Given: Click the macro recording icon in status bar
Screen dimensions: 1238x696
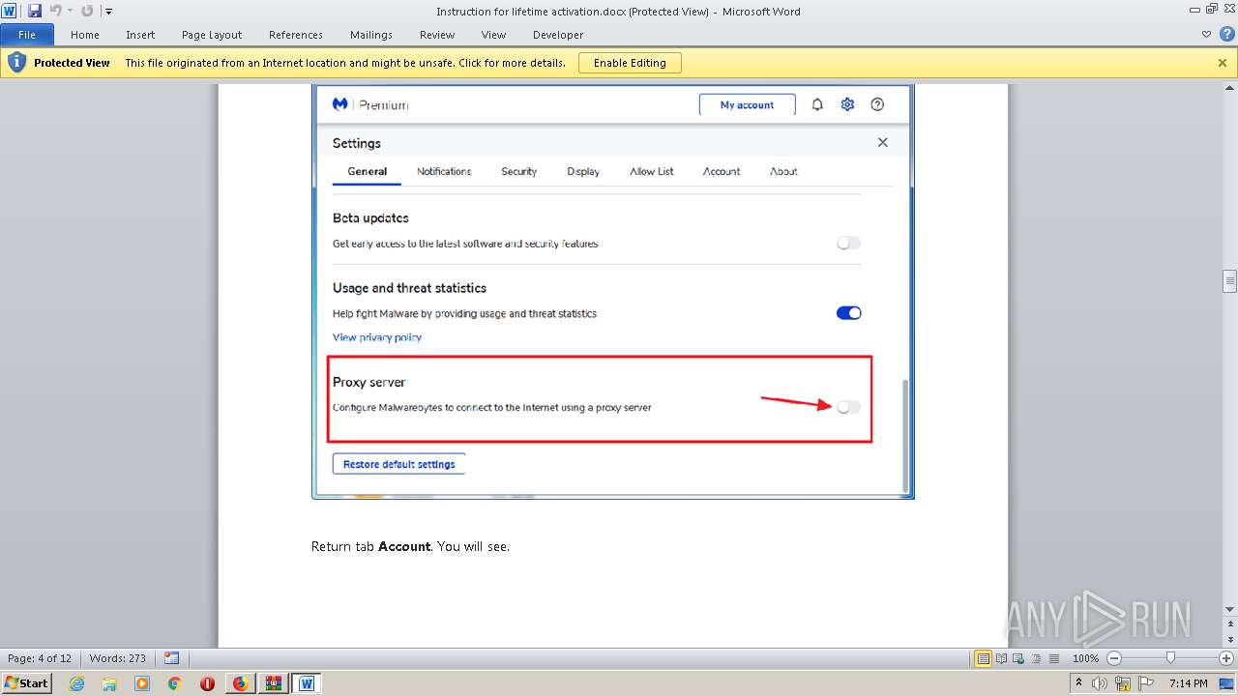Looking at the screenshot, I should [x=171, y=658].
